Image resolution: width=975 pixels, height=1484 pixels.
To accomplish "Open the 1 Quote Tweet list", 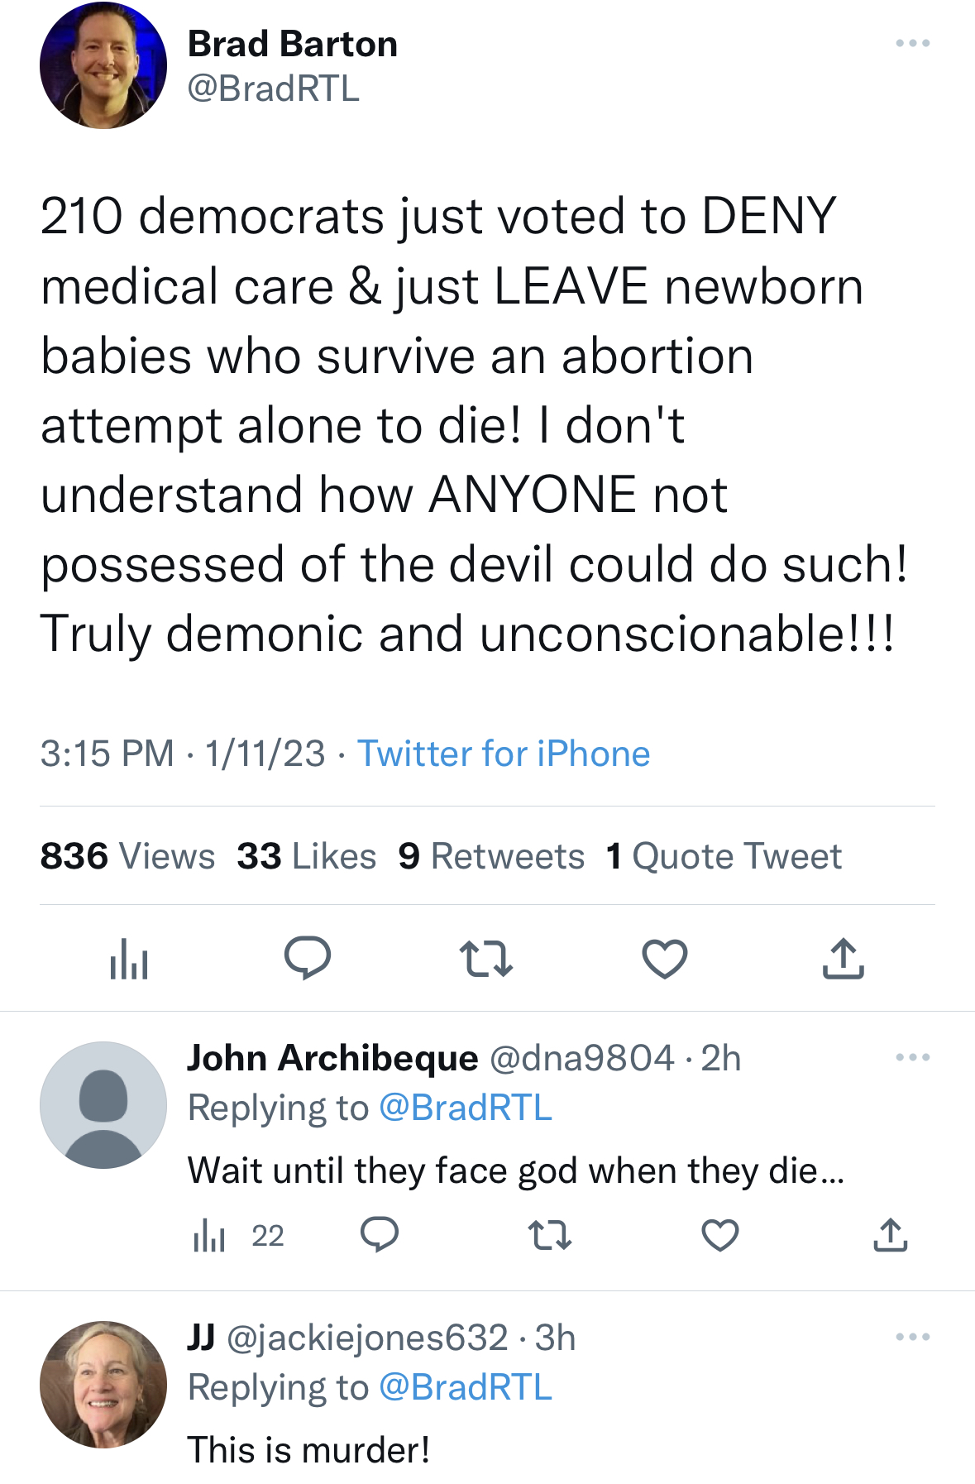I will click(x=724, y=856).
